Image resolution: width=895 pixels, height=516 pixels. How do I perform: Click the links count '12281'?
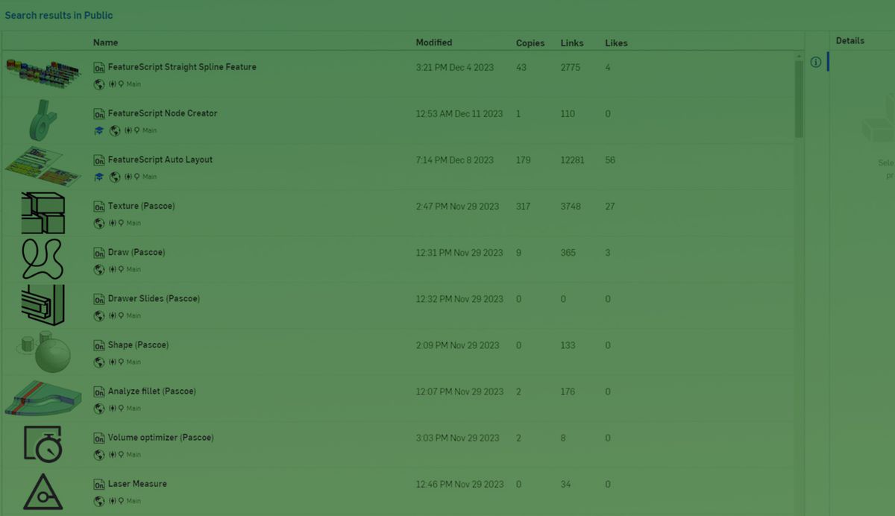(573, 160)
